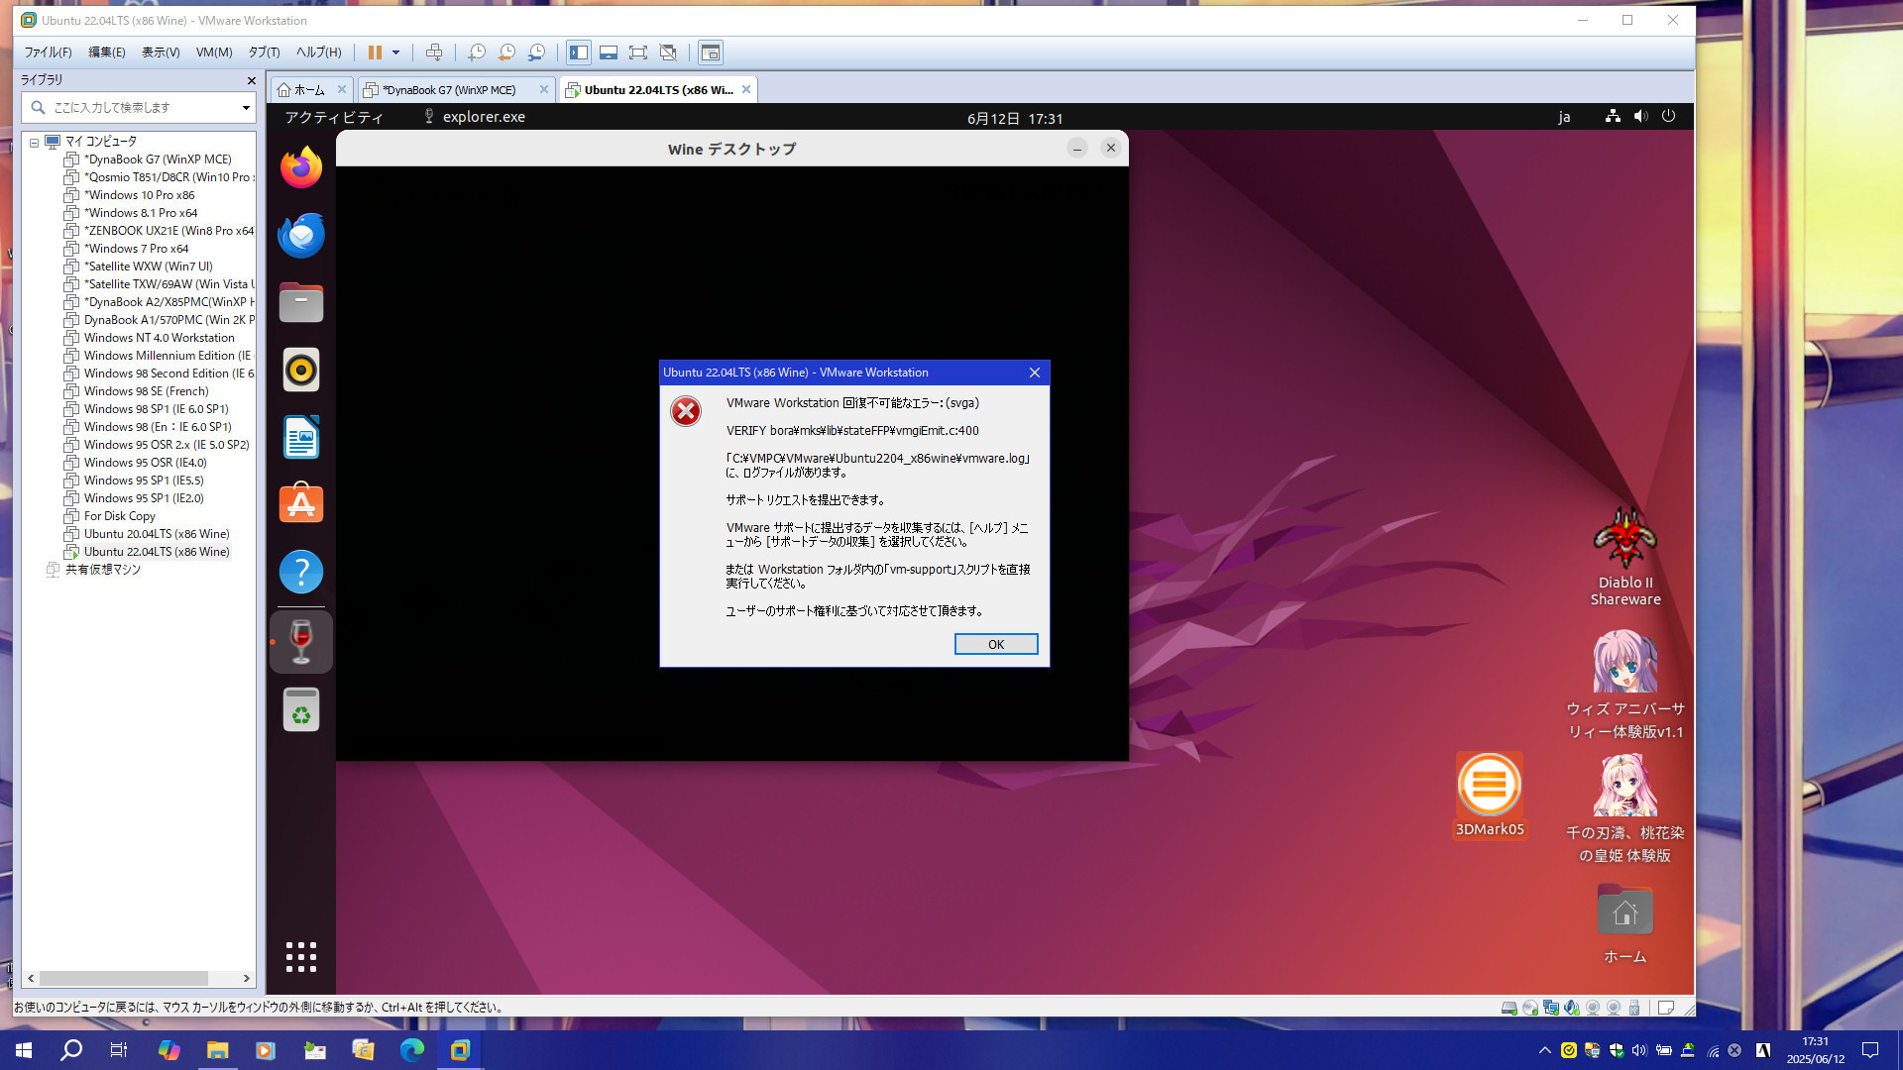Select Ubuntu 20.04LTS (x86 Wine) in library
The height and width of the screenshot is (1070, 1903).
[156, 534]
